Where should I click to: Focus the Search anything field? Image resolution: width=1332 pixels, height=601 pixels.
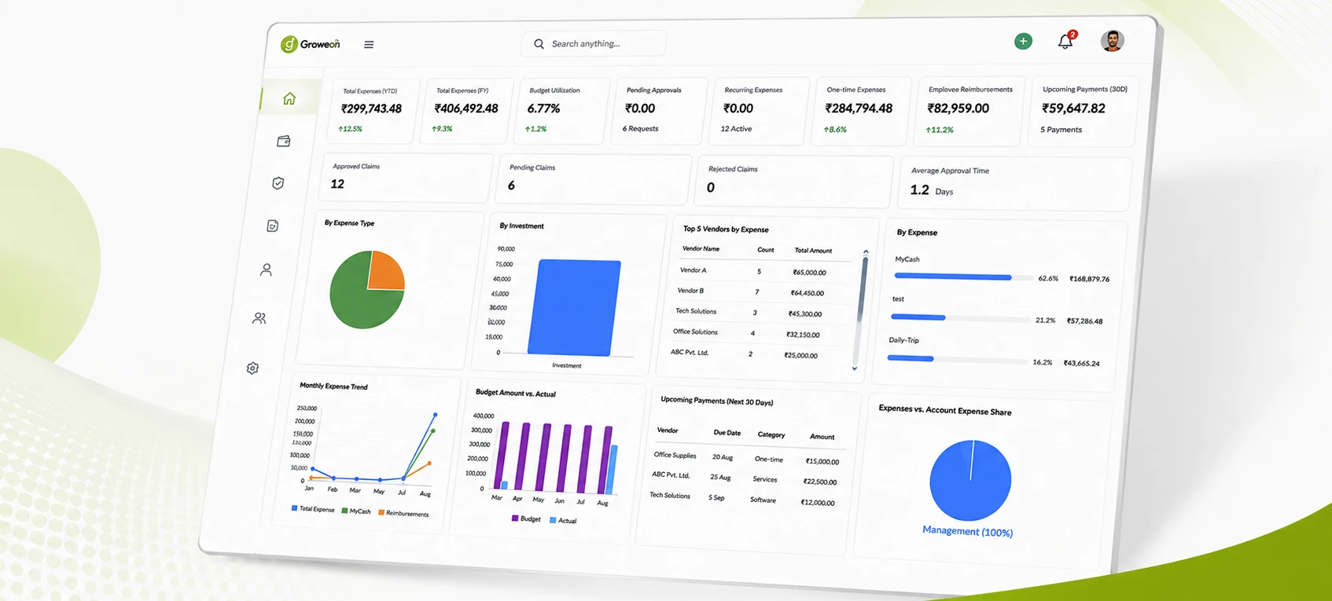point(594,44)
